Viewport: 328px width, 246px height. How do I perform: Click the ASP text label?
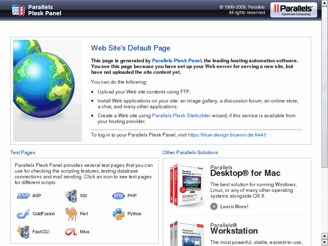click(x=37, y=196)
